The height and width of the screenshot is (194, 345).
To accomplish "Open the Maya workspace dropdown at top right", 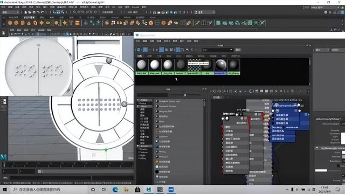I will 325,7.
